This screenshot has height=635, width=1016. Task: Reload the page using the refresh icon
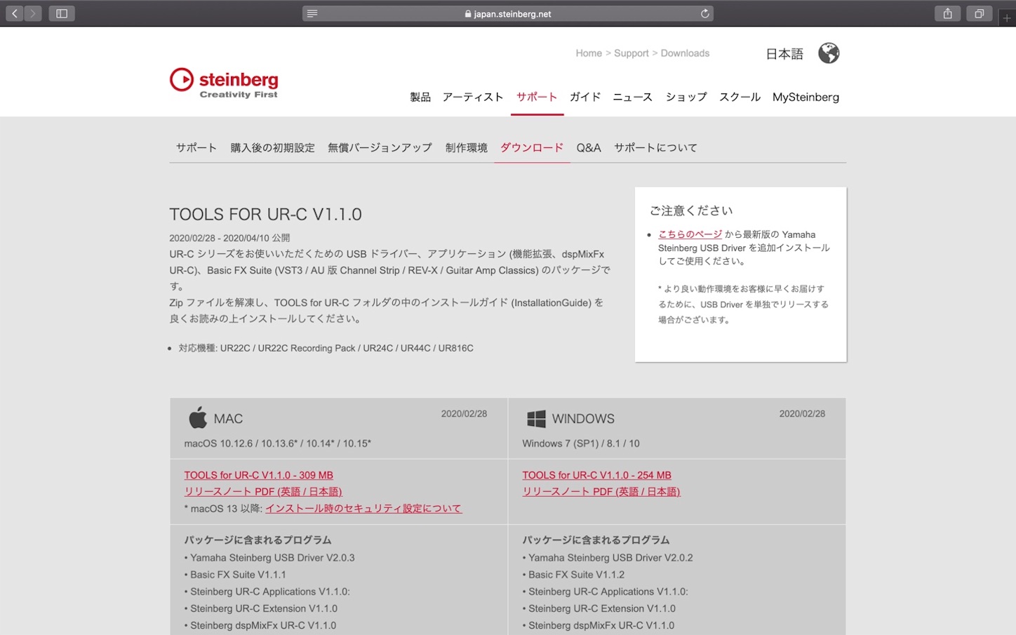click(704, 13)
